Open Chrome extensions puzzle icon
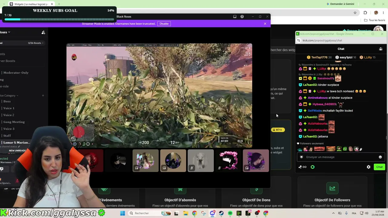 pyautogui.click(x=365, y=13)
